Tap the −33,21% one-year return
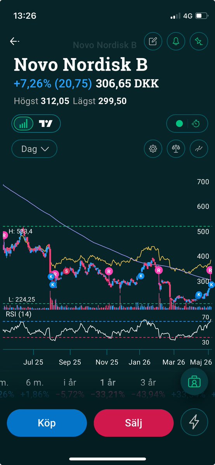The width and height of the screenshot is (215, 465). pos(108,394)
